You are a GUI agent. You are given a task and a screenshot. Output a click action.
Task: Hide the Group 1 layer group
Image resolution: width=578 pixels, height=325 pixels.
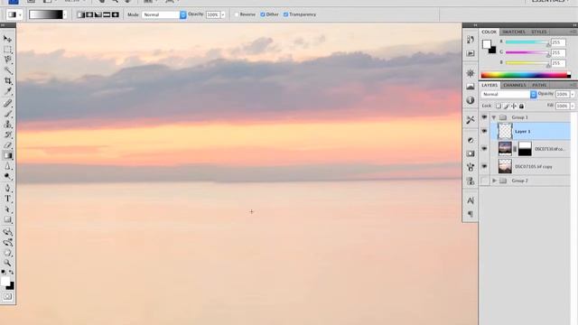pos(484,117)
